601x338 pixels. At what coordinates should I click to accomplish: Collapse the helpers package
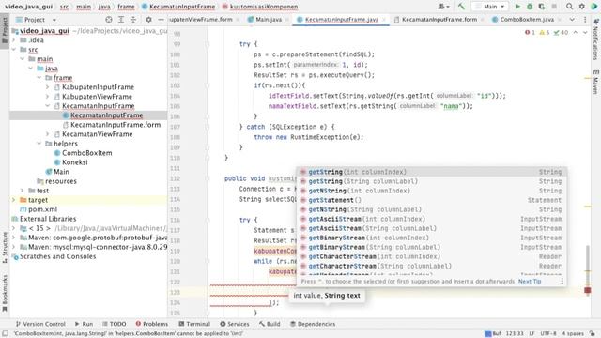[x=39, y=144]
